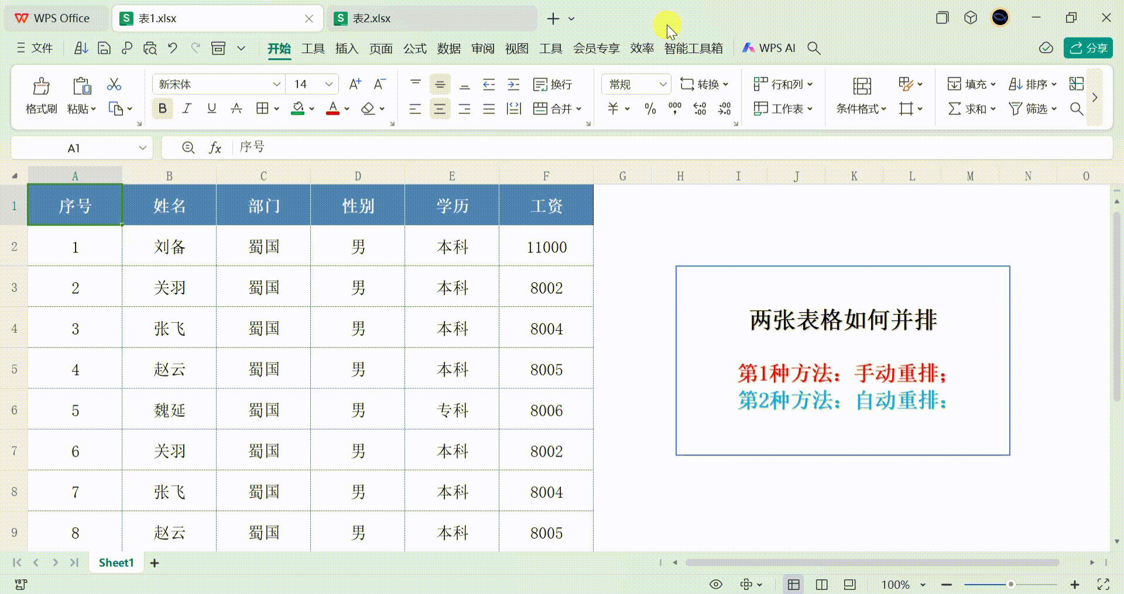The height and width of the screenshot is (594, 1124).
Task: Click the Find magnifier icon in ribbon
Action: coord(1076,108)
